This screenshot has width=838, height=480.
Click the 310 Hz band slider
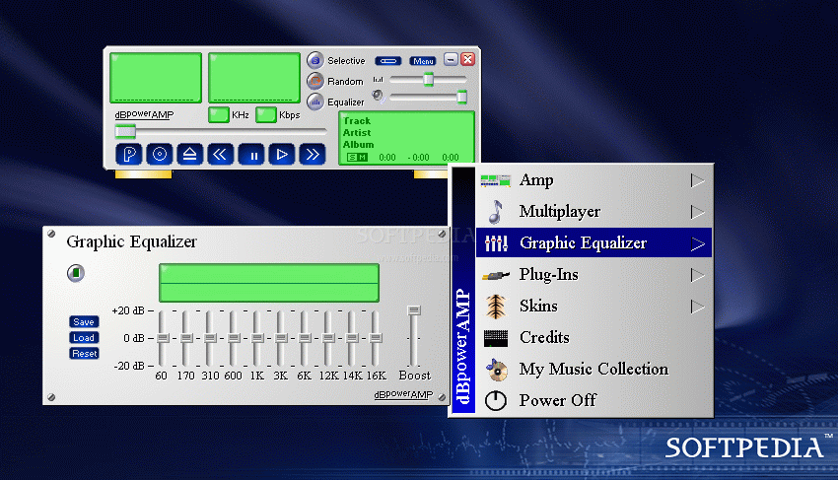(210, 338)
